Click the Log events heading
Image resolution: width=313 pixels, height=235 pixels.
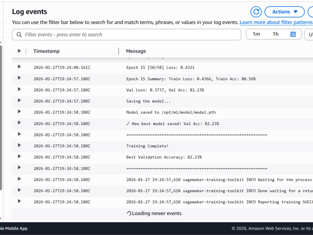click(29, 12)
